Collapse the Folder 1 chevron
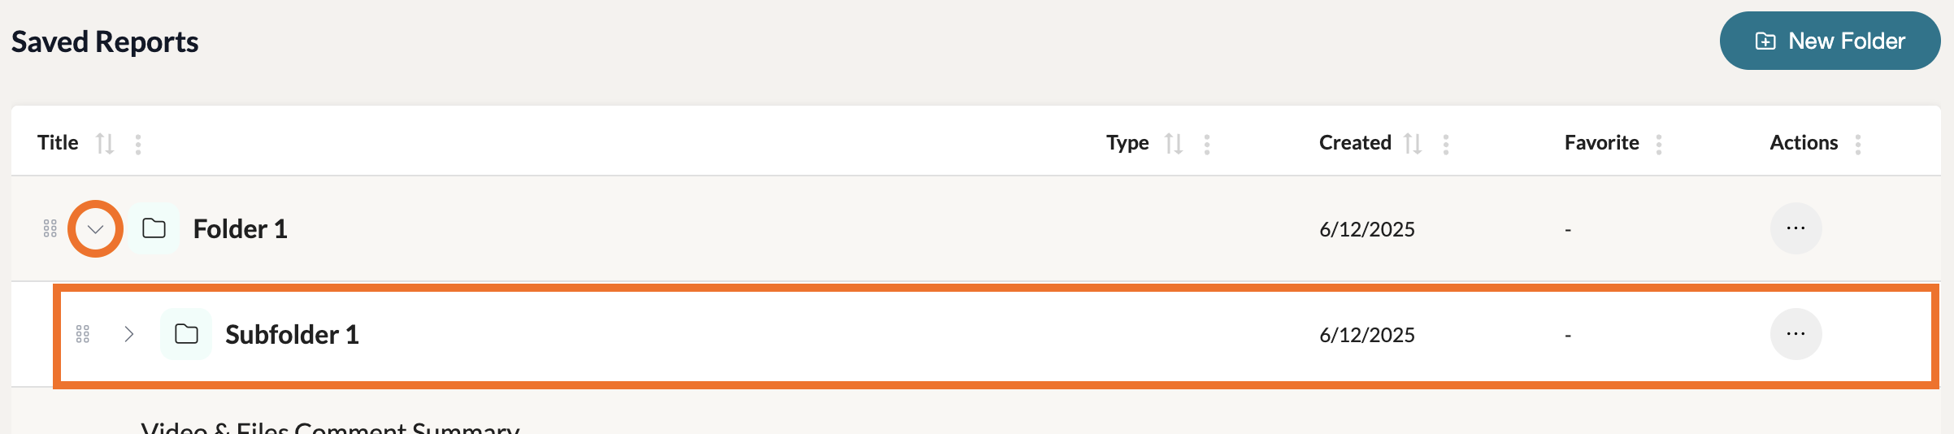 coord(95,229)
